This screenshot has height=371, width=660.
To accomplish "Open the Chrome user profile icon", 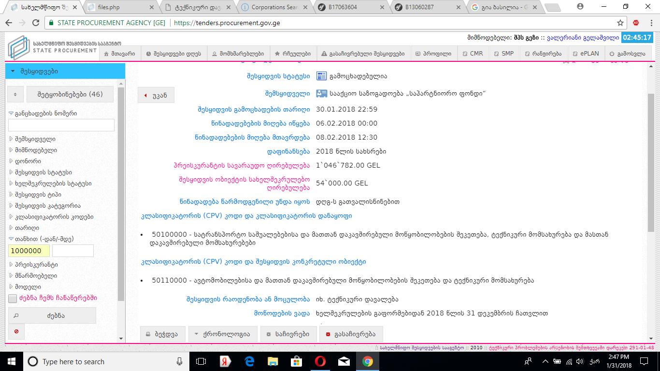I will click(580, 7).
